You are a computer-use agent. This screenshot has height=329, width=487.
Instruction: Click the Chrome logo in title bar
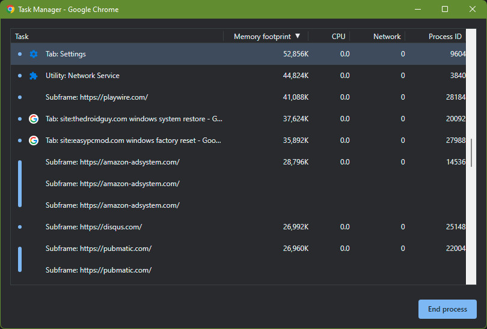10,9
